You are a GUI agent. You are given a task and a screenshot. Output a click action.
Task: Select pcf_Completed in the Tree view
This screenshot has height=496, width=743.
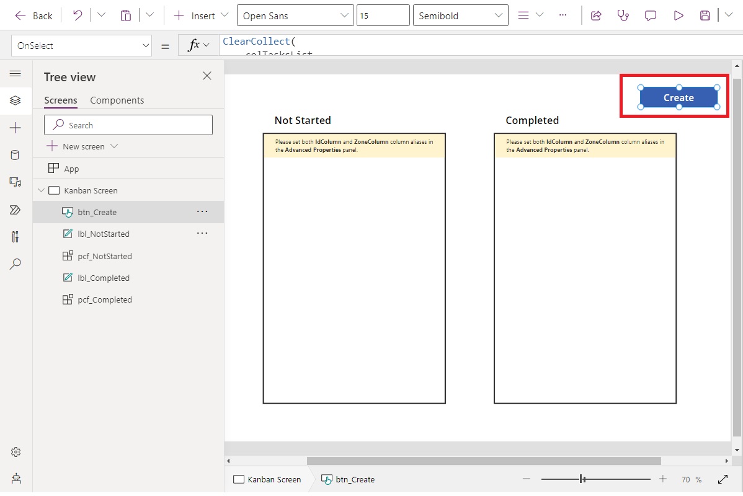tap(105, 299)
